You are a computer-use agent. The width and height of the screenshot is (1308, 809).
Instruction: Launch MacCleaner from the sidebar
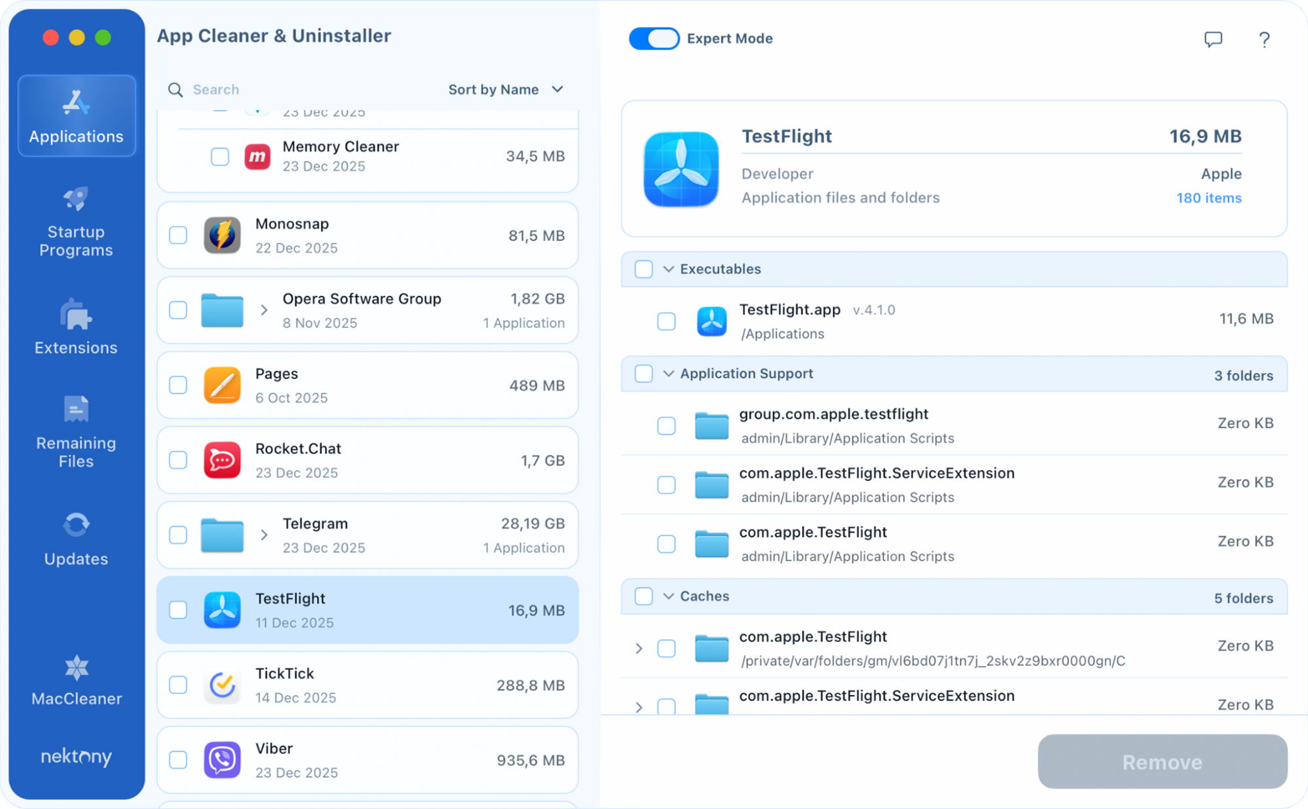pyautogui.click(x=76, y=679)
